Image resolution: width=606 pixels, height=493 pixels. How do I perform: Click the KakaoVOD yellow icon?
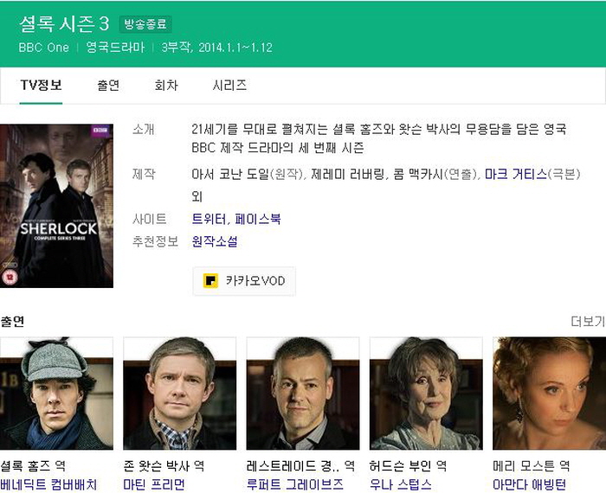coord(210,281)
